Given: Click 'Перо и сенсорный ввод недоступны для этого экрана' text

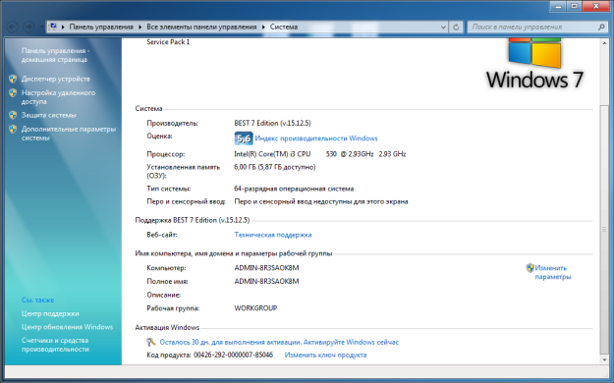Looking at the screenshot, I should tap(321, 201).
